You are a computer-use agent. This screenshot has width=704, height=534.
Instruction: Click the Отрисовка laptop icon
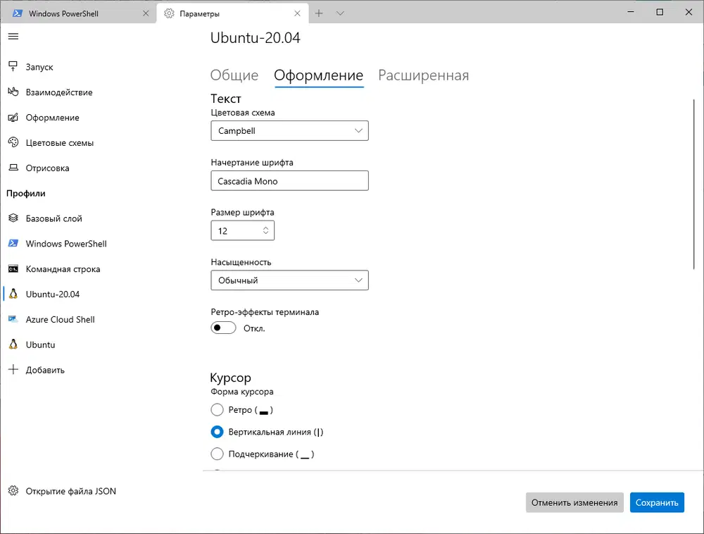(13, 168)
